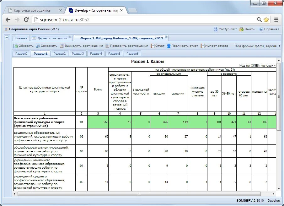Screen dimensions: 284x206
Task: Open the Справка help dropdown
Action: point(269,29)
